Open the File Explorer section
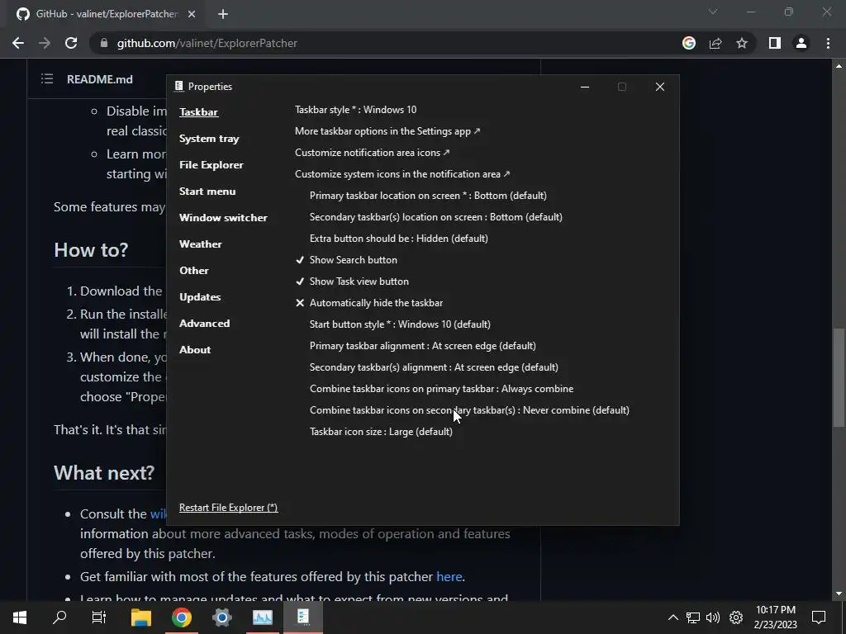This screenshot has width=846, height=634. [x=211, y=165]
